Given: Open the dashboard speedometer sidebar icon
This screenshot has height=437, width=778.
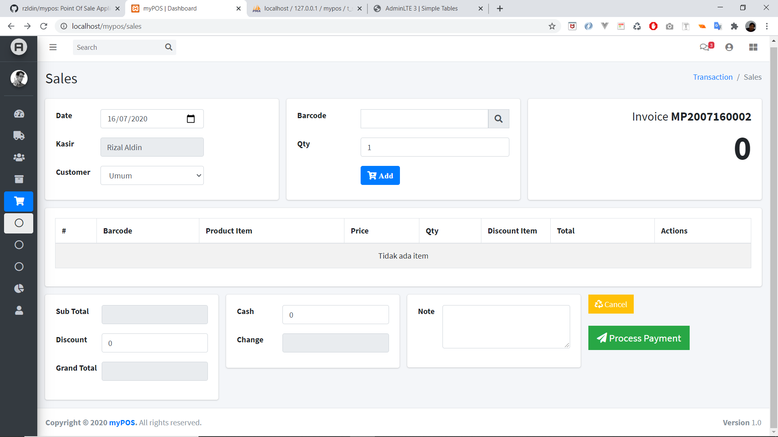Looking at the screenshot, I should point(19,114).
